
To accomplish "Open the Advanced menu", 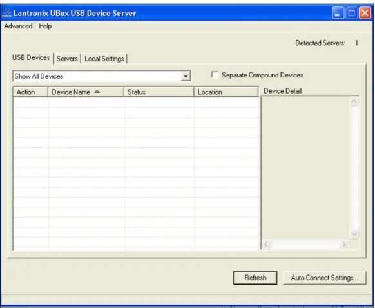I will 18,26.
